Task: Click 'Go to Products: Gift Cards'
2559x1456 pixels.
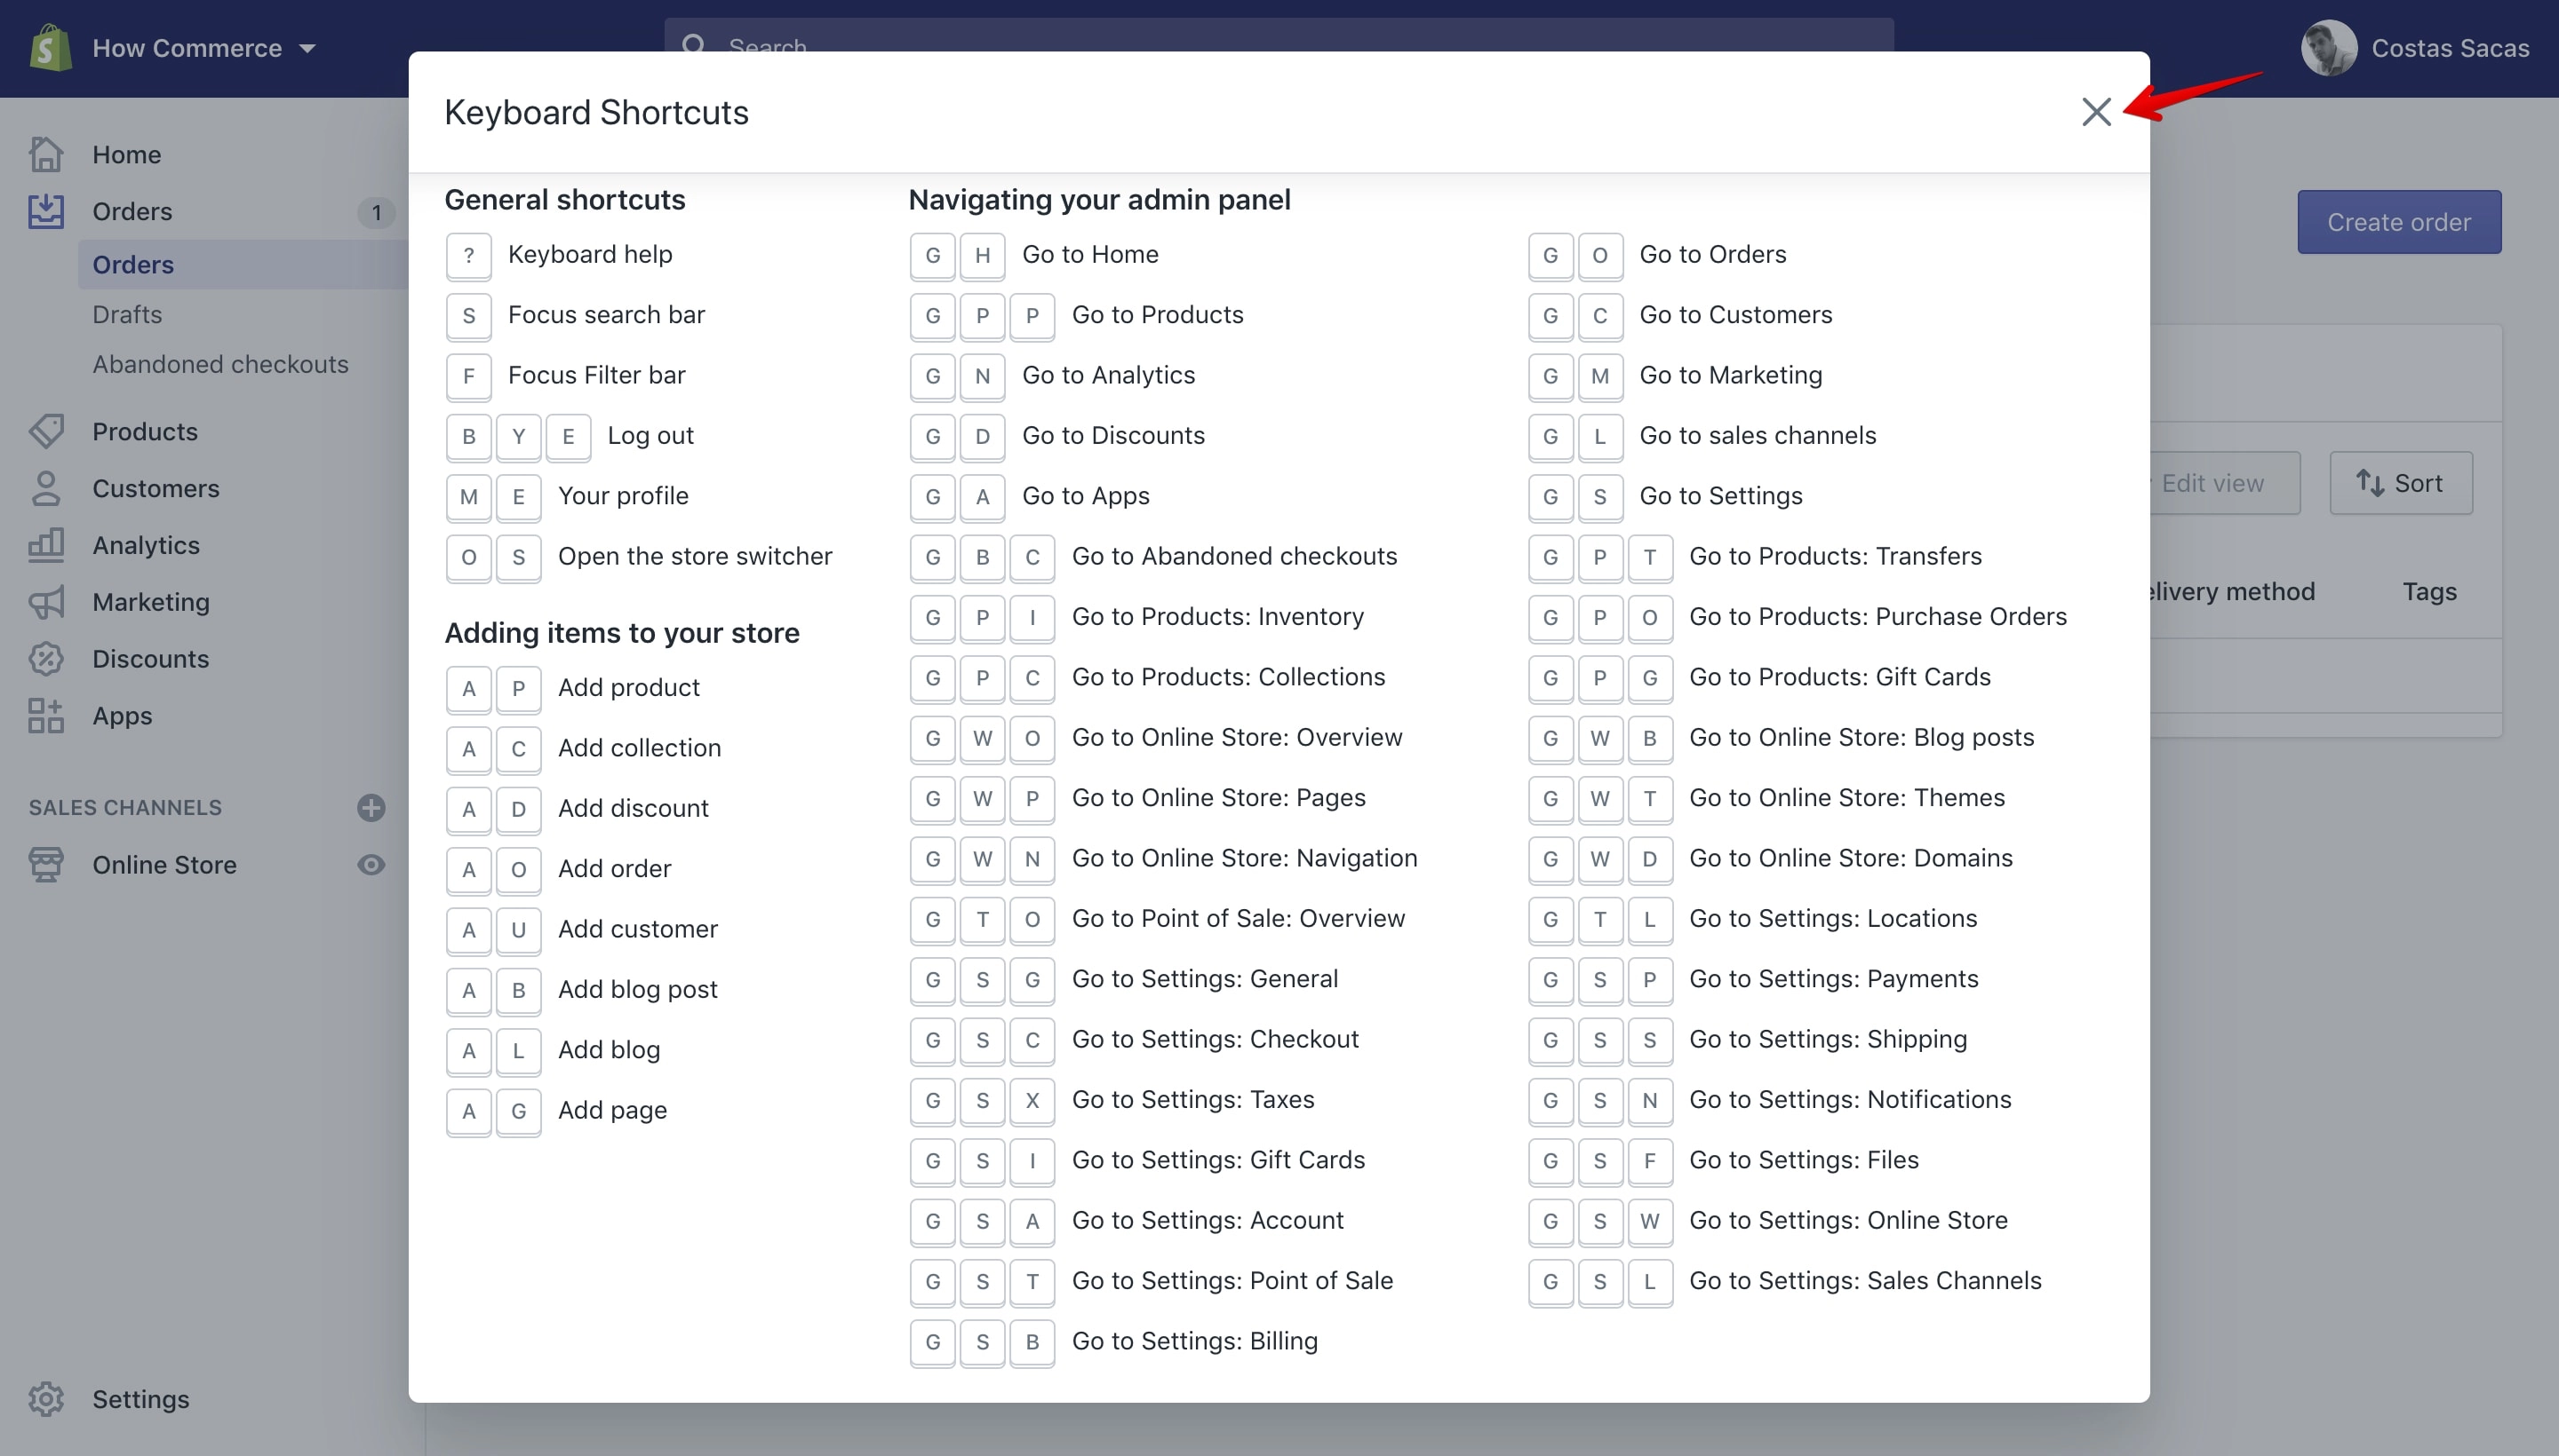Action: pos(1839,677)
